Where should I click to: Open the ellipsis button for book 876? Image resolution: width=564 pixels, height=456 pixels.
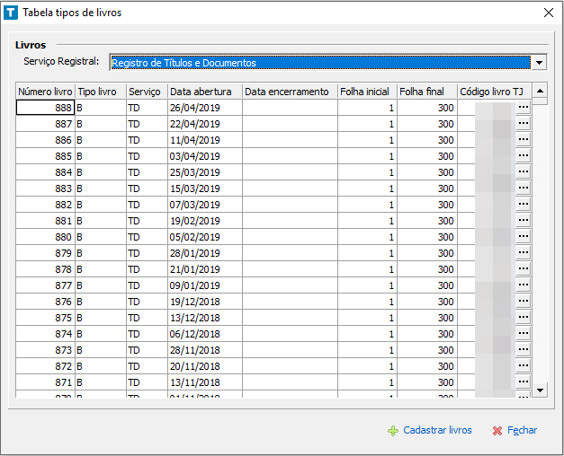(x=524, y=302)
